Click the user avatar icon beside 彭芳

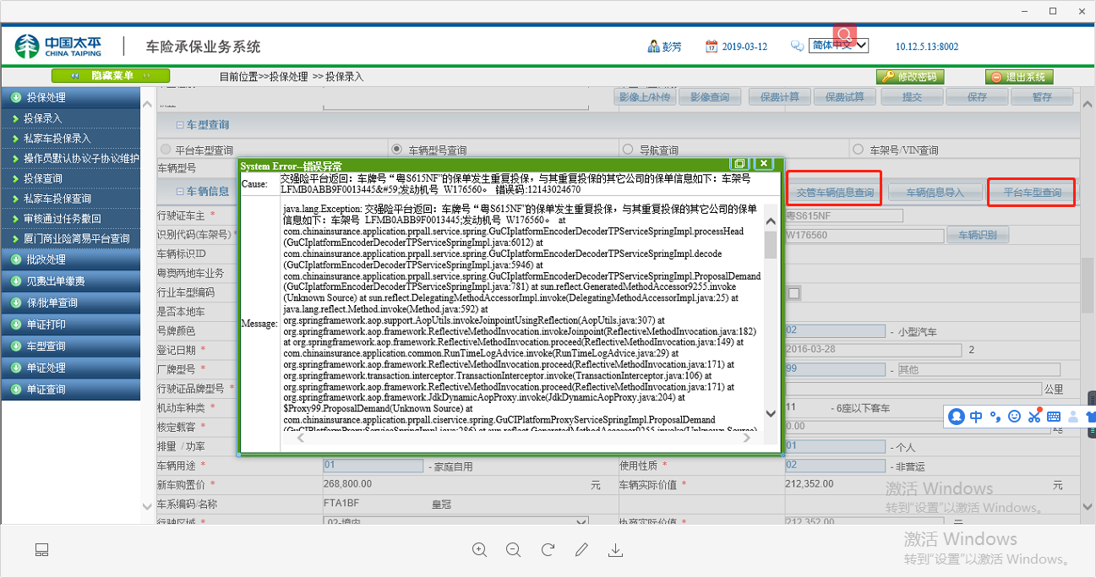653,46
